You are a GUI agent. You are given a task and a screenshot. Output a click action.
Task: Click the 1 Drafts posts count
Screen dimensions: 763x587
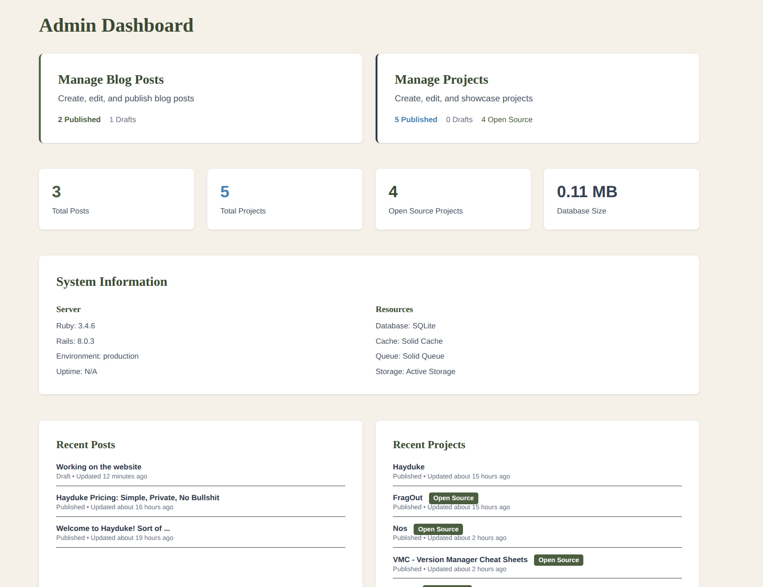[123, 119]
